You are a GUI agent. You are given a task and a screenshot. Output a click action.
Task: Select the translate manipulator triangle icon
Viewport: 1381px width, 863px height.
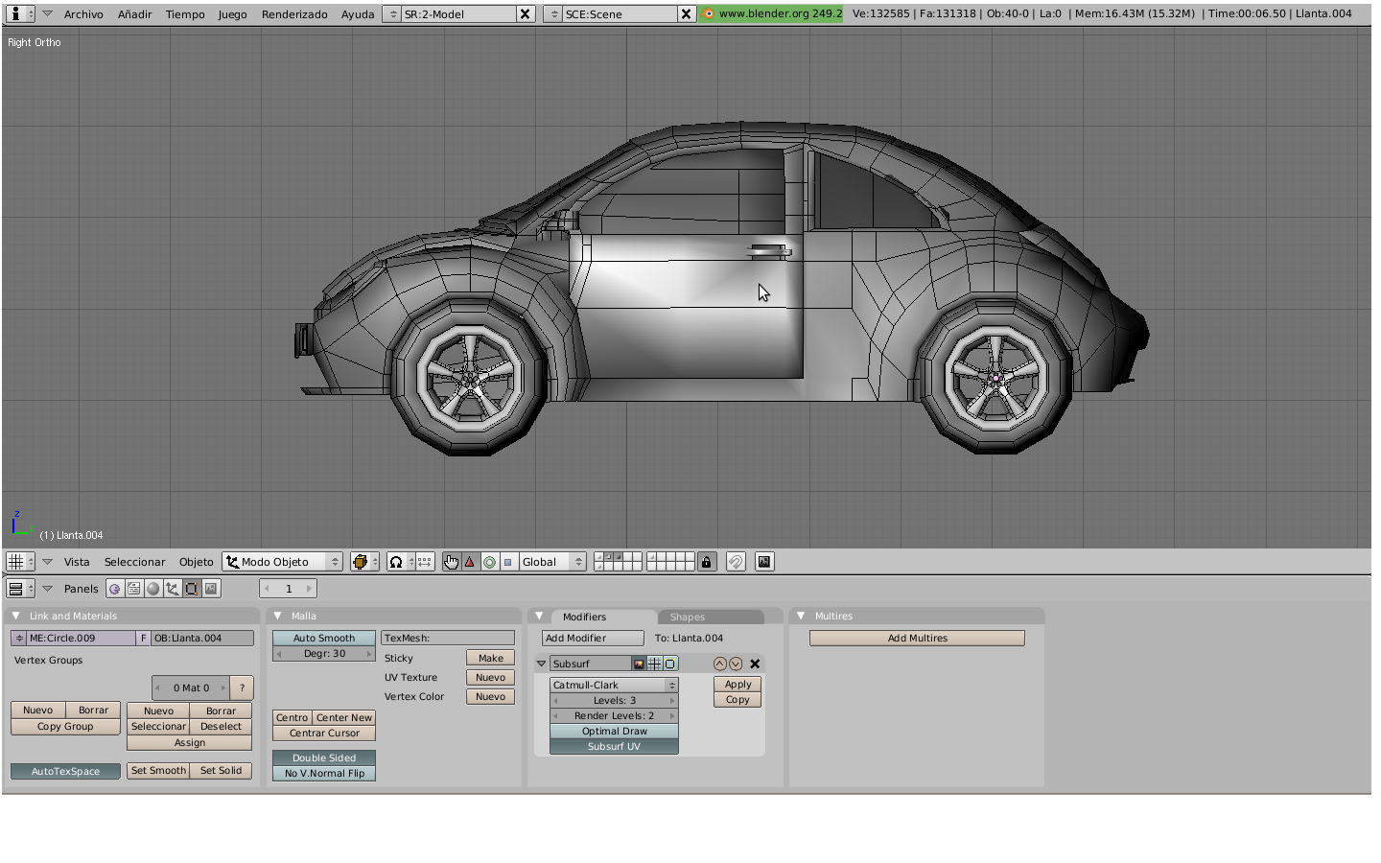[x=470, y=562]
